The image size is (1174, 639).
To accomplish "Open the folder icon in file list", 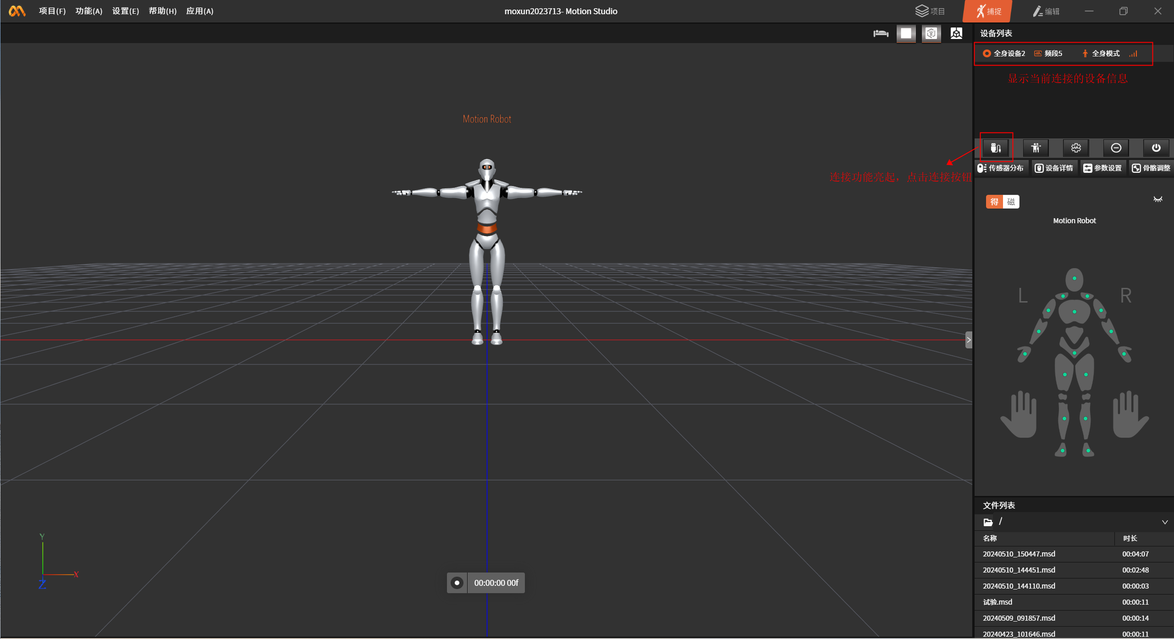I will (988, 522).
